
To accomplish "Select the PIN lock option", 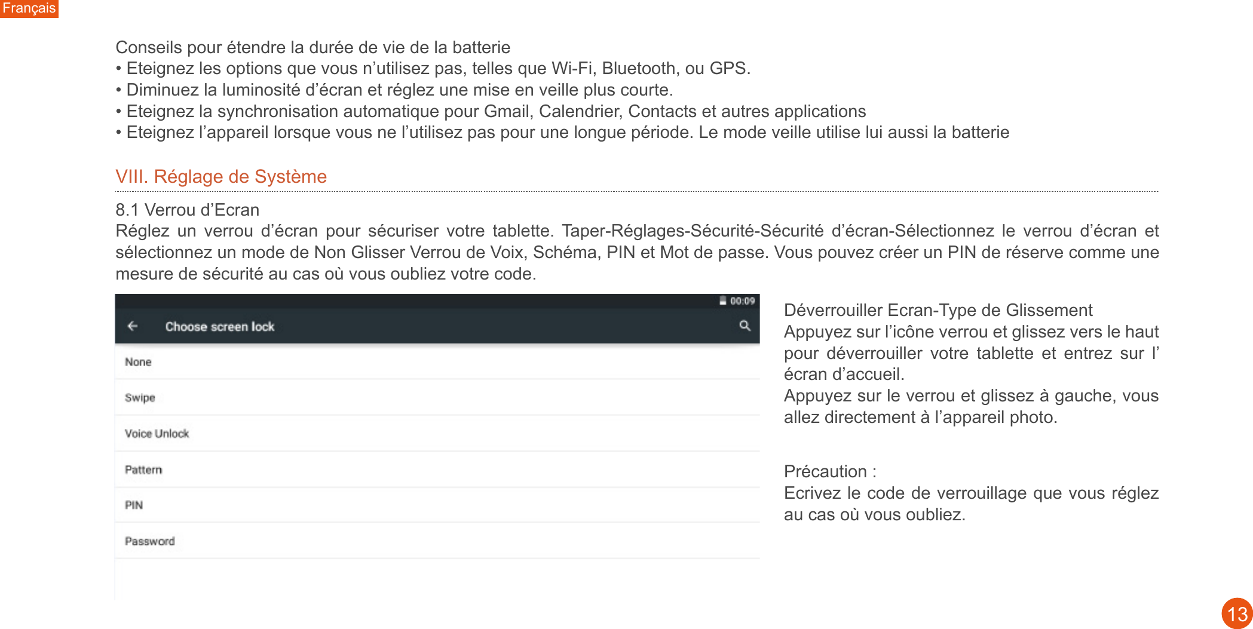I will click(x=134, y=505).
